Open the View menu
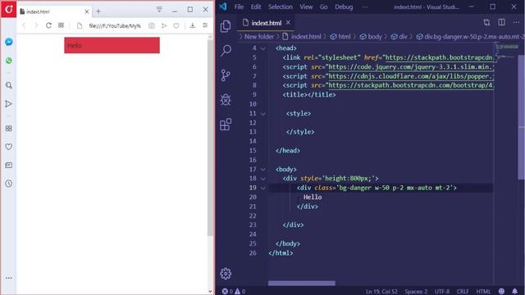 306,7
